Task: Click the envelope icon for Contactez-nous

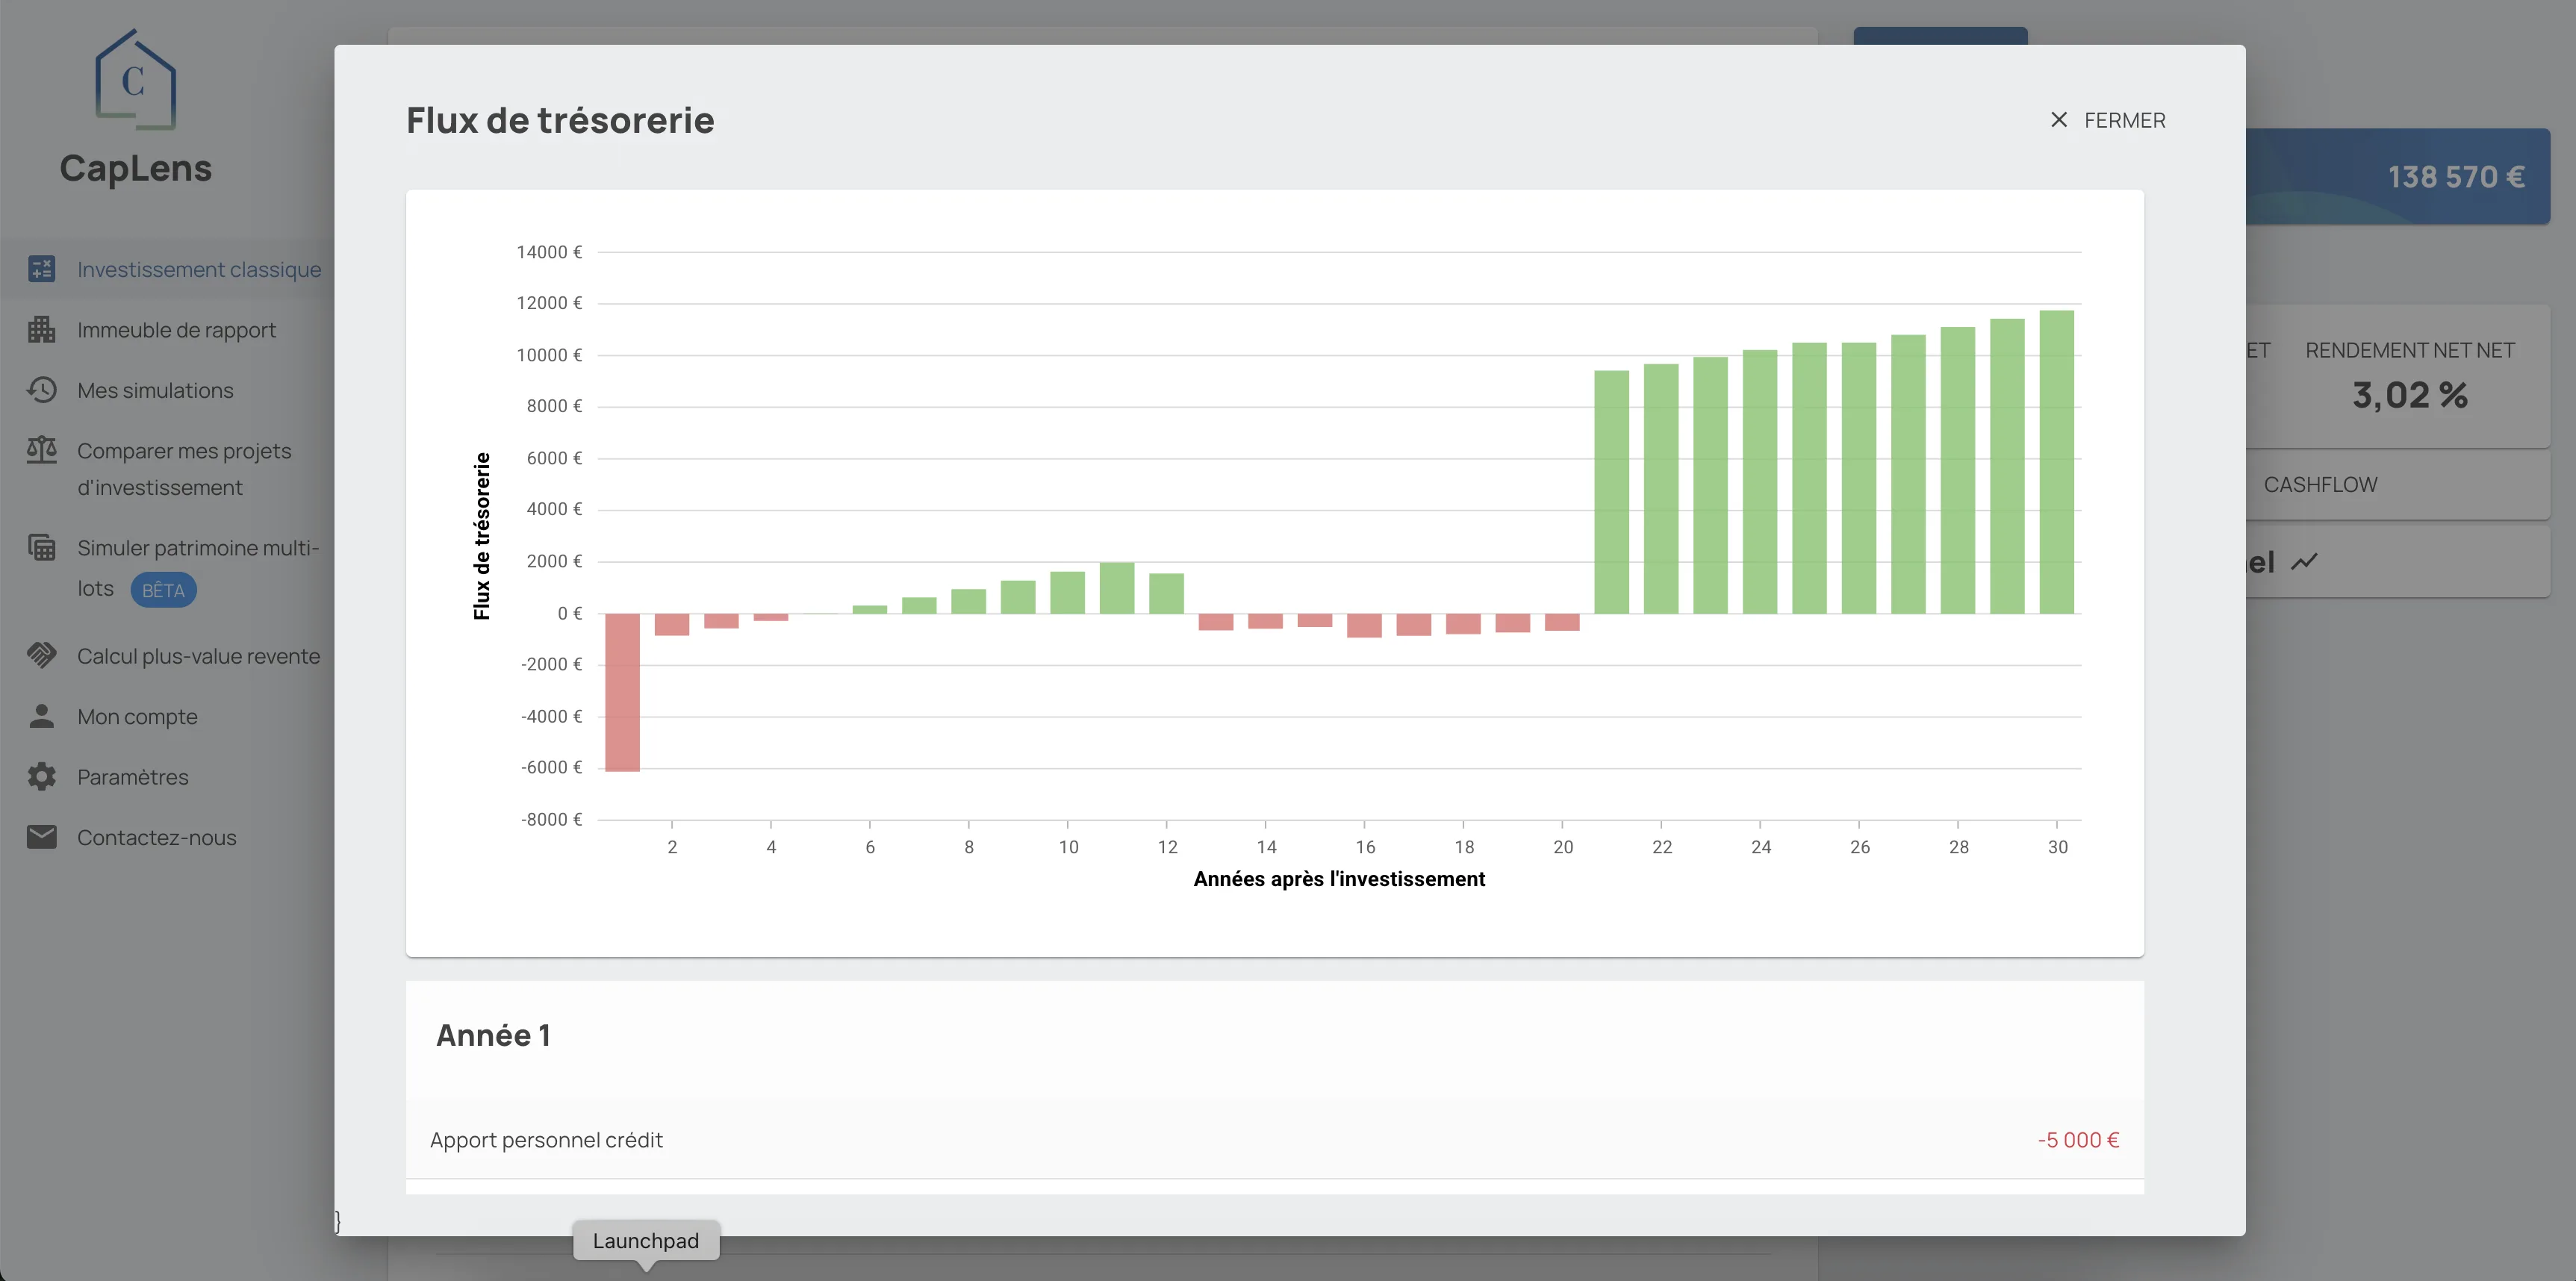Action: (x=41, y=837)
